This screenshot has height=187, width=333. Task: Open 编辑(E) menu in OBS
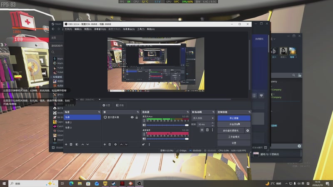(x=78, y=29)
